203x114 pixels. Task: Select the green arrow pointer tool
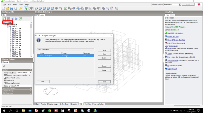26,8
